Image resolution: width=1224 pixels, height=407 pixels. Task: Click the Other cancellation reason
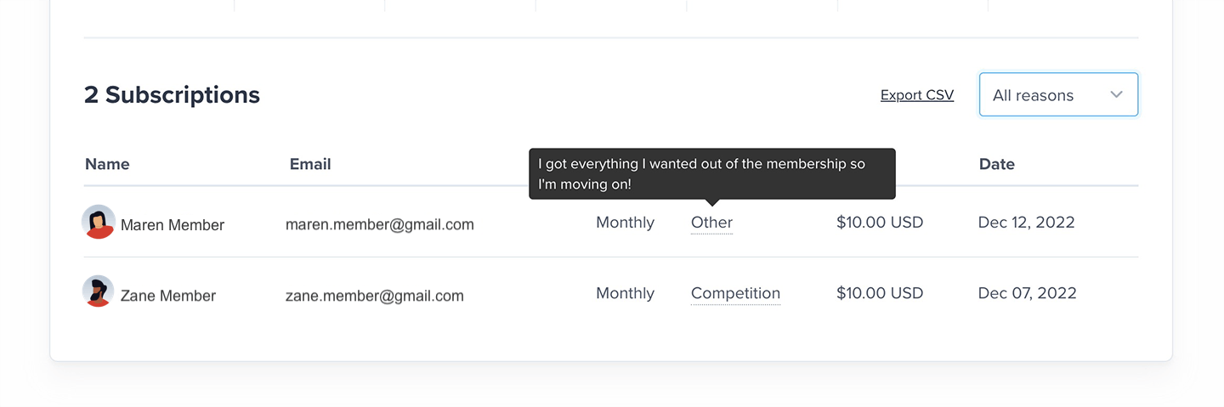click(711, 223)
